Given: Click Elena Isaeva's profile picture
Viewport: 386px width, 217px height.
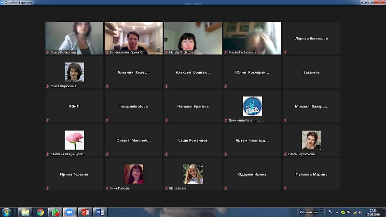Looking at the screenshot, I should click(x=193, y=174).
